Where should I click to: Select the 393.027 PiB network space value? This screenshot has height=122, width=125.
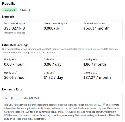tap(15, 28)
